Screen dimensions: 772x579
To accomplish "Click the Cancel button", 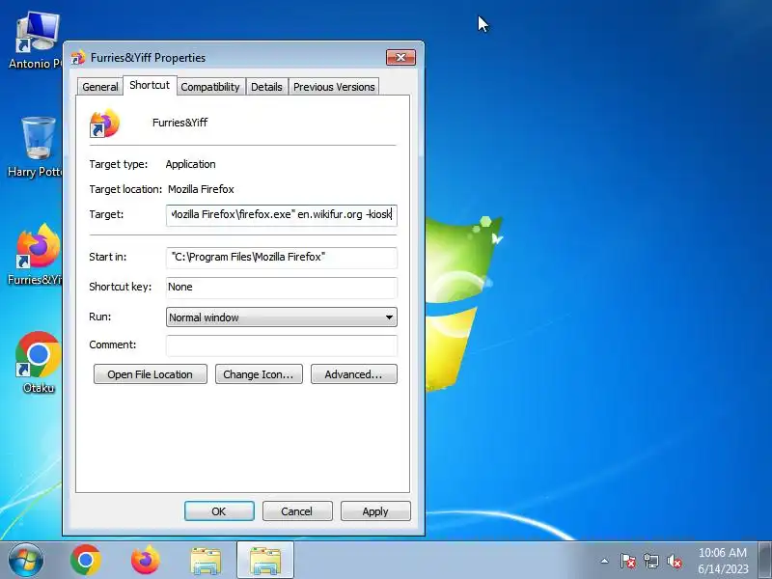I will tap(297, 511).
